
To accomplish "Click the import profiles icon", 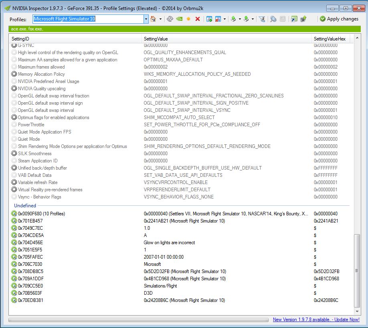I will tap(246, 19).
